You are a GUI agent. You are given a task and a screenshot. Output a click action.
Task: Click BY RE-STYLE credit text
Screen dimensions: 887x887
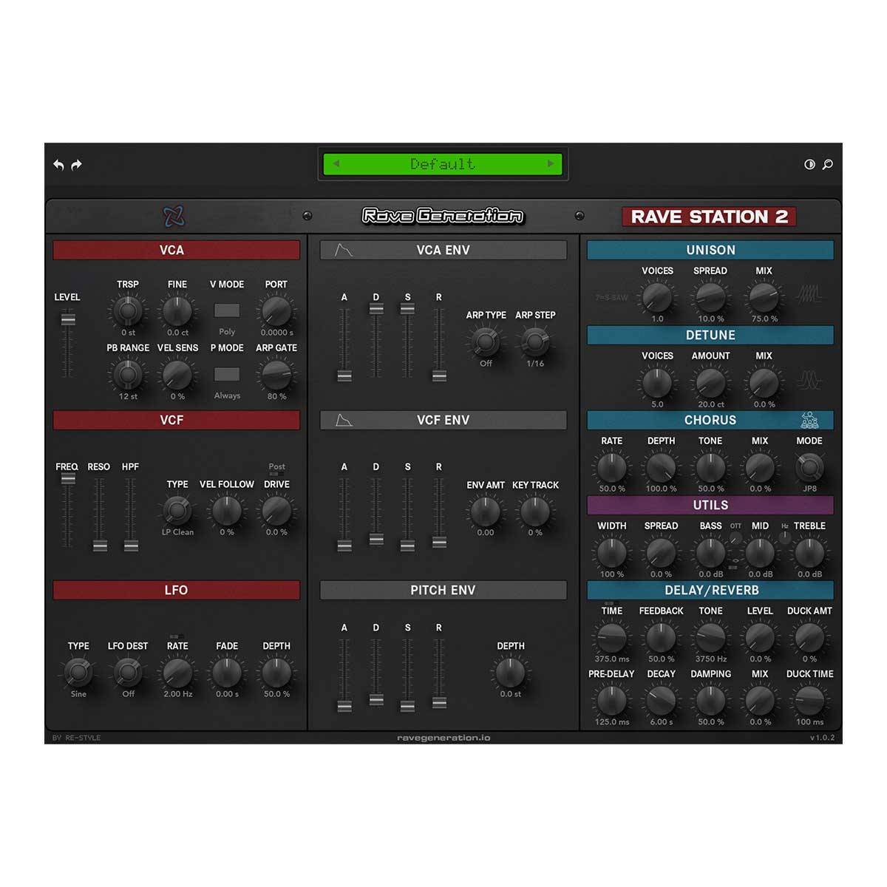pyautogui.click(x=76, y=738)
